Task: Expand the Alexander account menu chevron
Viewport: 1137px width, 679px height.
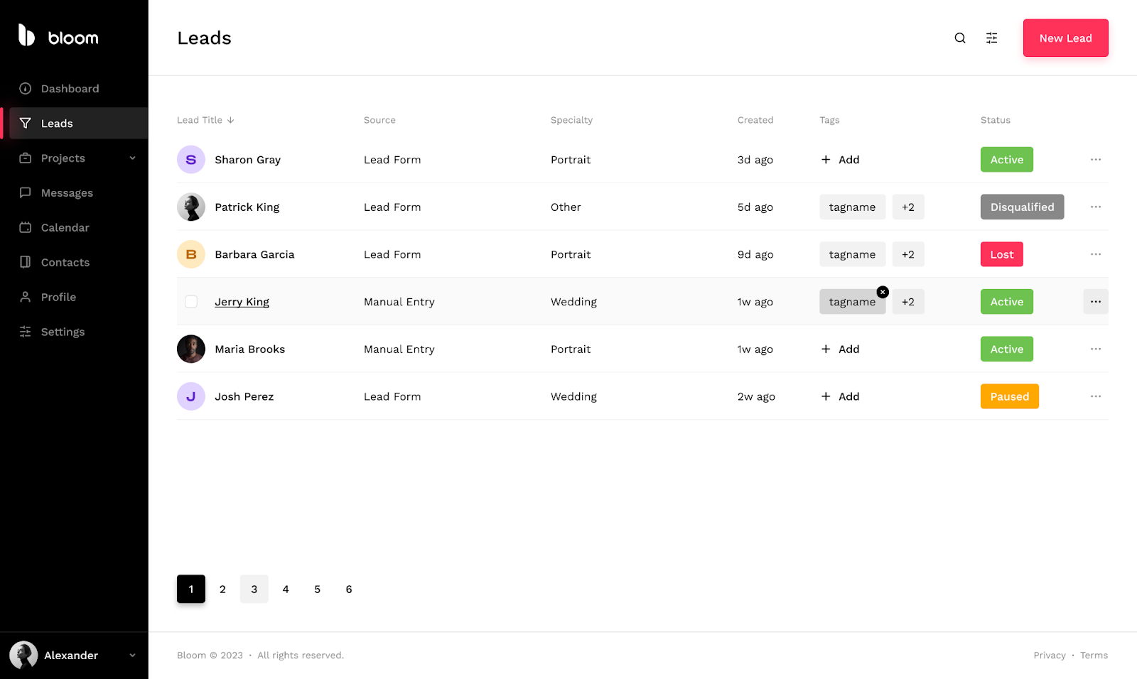Action: coord(132,656)
